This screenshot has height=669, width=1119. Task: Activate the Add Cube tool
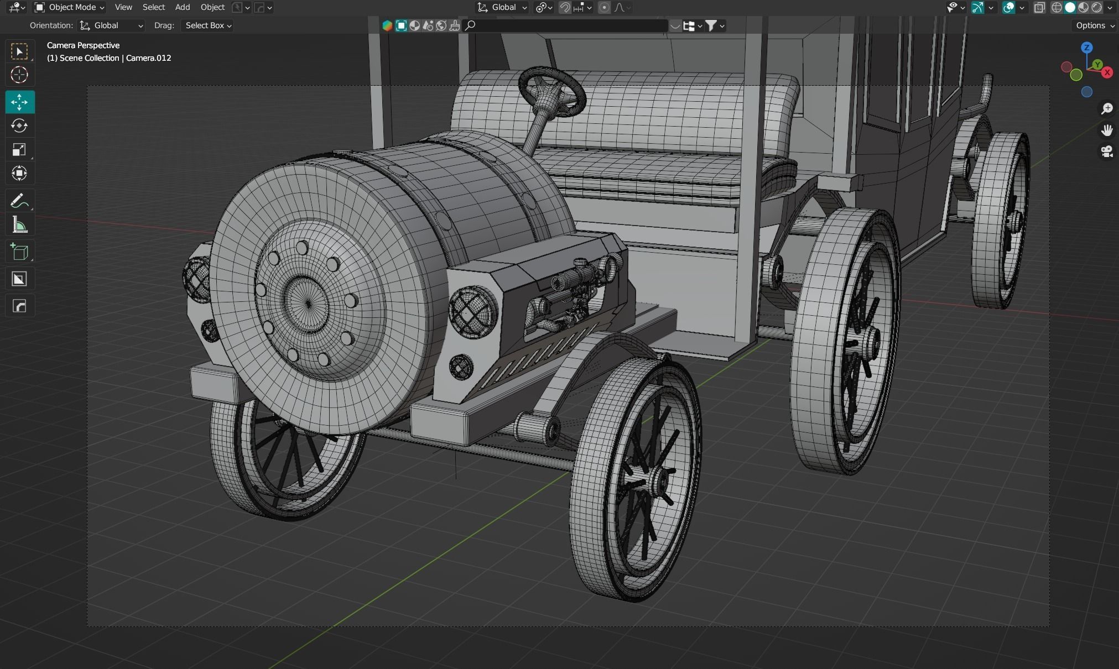click(x=19, y=252)
